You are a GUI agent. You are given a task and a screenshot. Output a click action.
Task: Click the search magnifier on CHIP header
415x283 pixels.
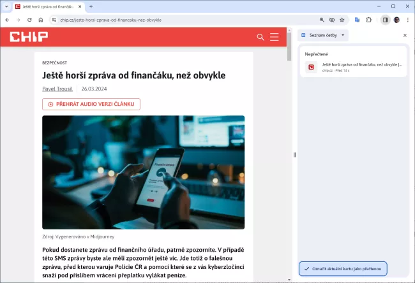tap(260, 37)
